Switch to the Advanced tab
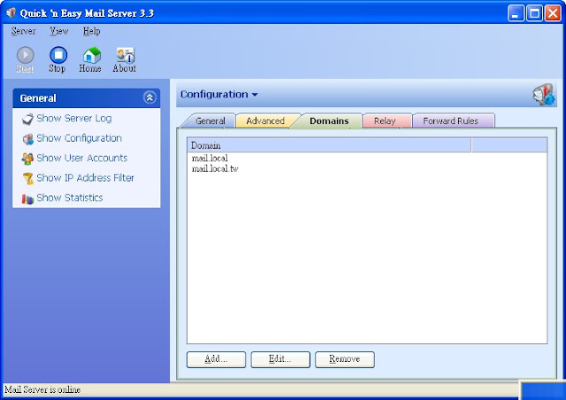Screen dimensions: 566x400 coord(265,120)
